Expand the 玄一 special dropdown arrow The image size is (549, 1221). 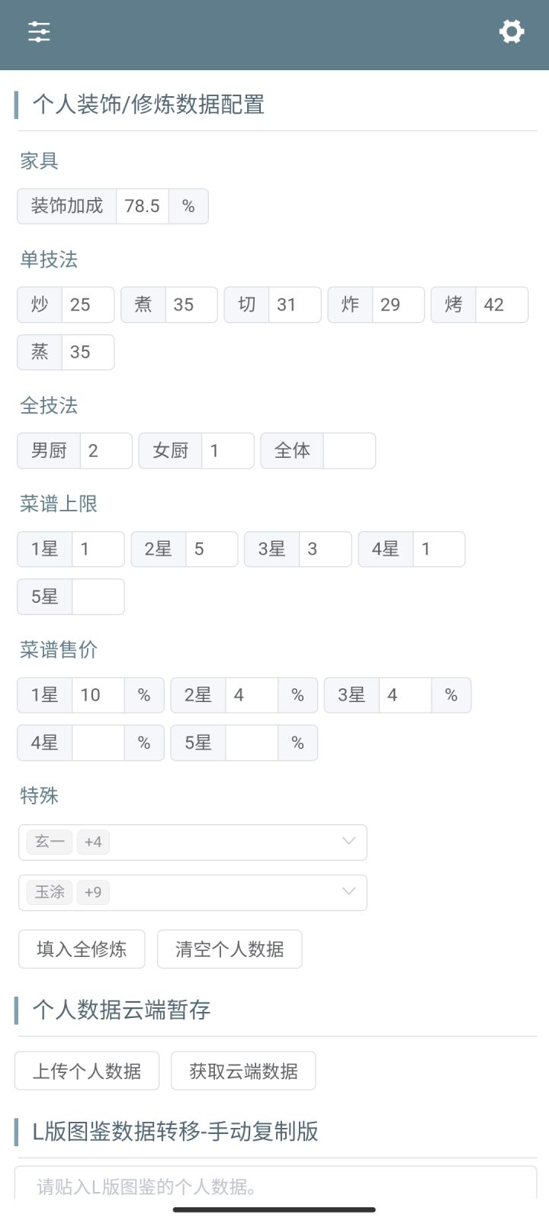tap(348, 841)
